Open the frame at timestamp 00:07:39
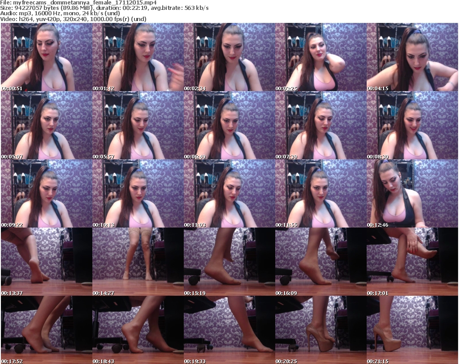 [x=320, y=125]
